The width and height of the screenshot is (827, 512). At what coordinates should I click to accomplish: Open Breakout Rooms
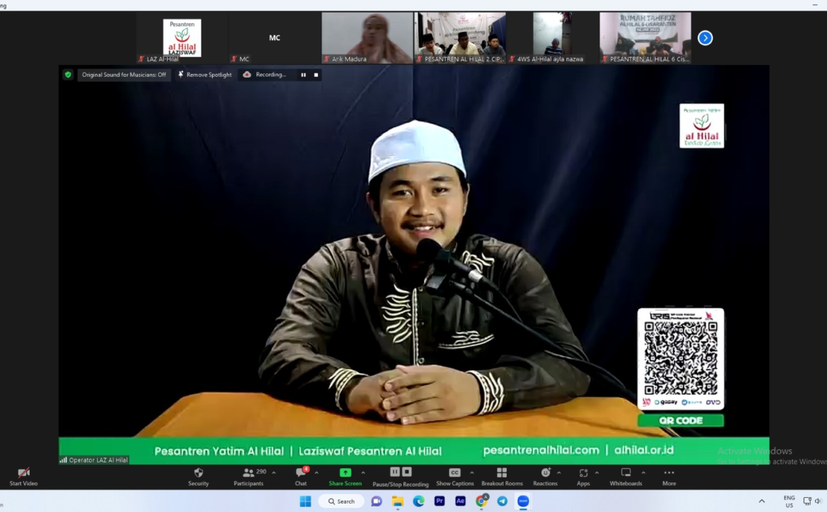pos(502,472)
